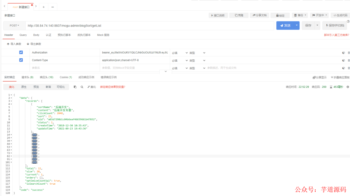Image resolution: width=350 pixels, height=196 pixels.
Task: Open the 请求头 (9) tab
Action: point(27,77)
